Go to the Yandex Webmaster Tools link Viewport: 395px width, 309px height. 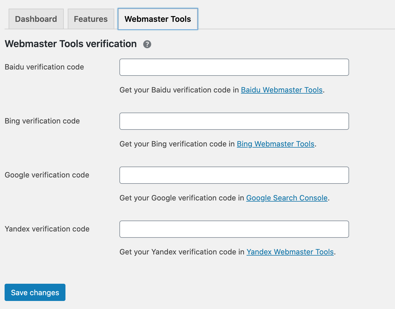(290, 252)
